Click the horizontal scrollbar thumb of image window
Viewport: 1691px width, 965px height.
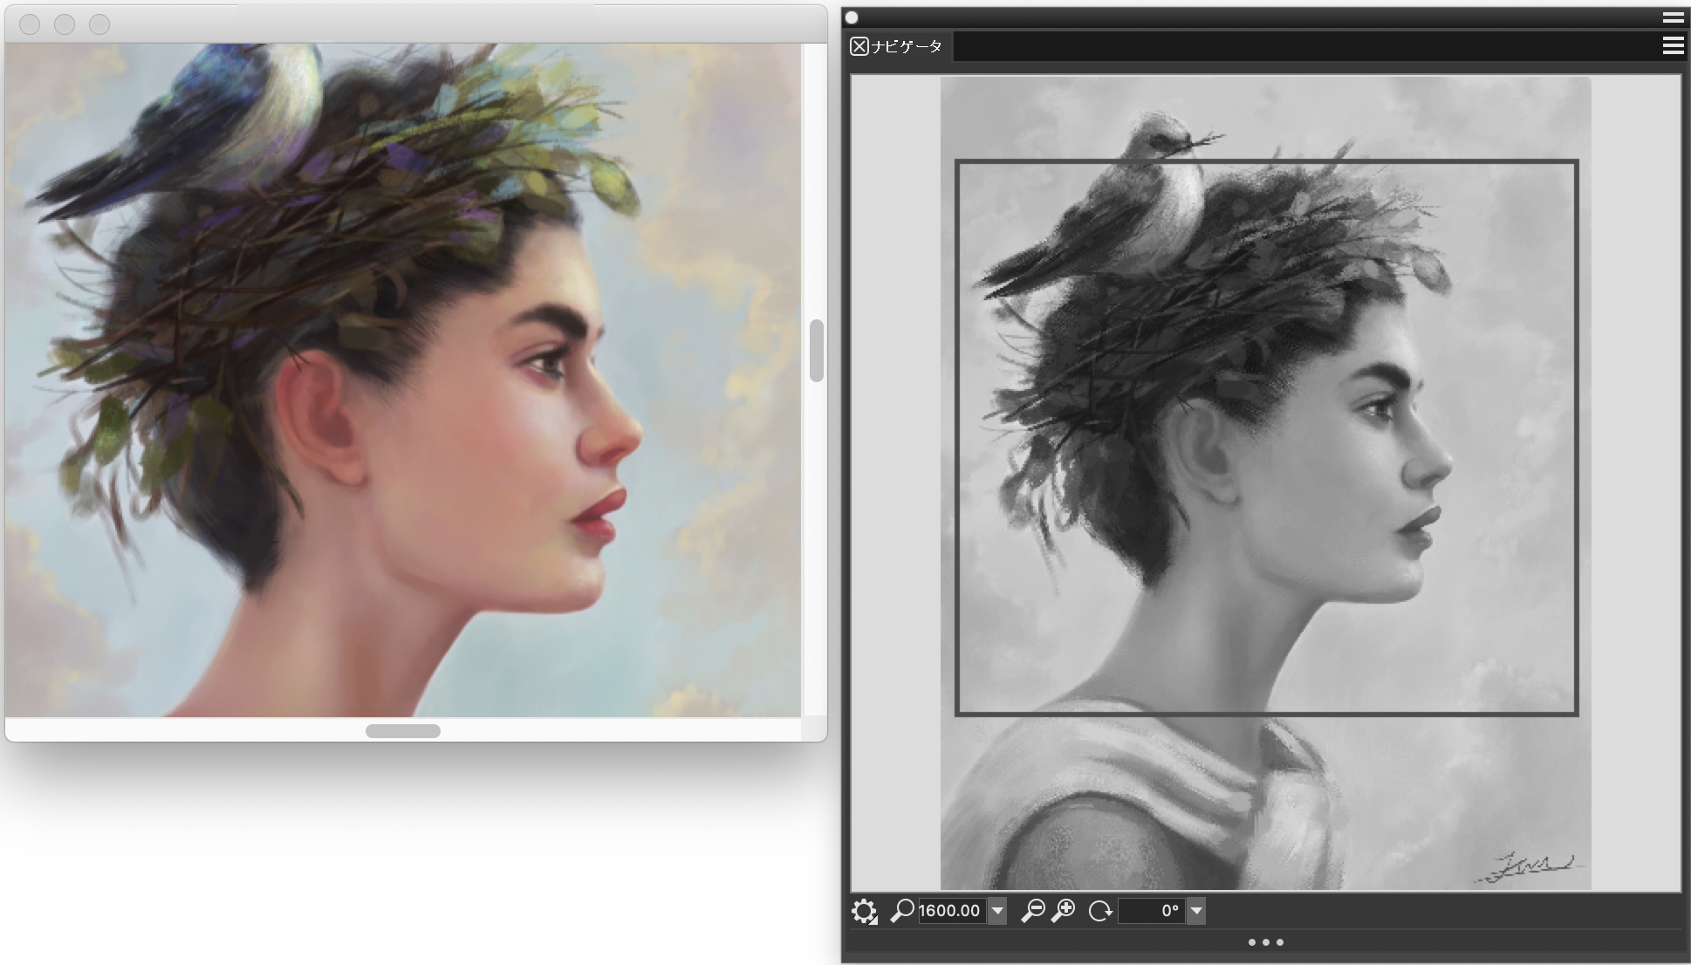(x=402, y=731)
